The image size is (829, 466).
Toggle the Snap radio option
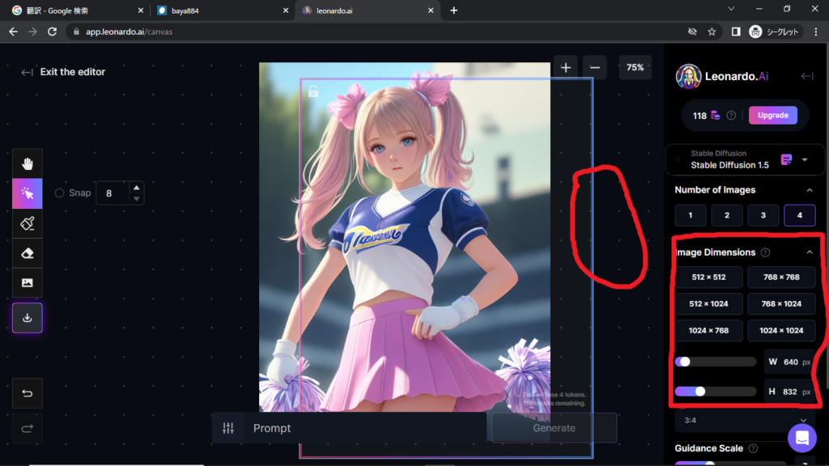pos(59,193)
